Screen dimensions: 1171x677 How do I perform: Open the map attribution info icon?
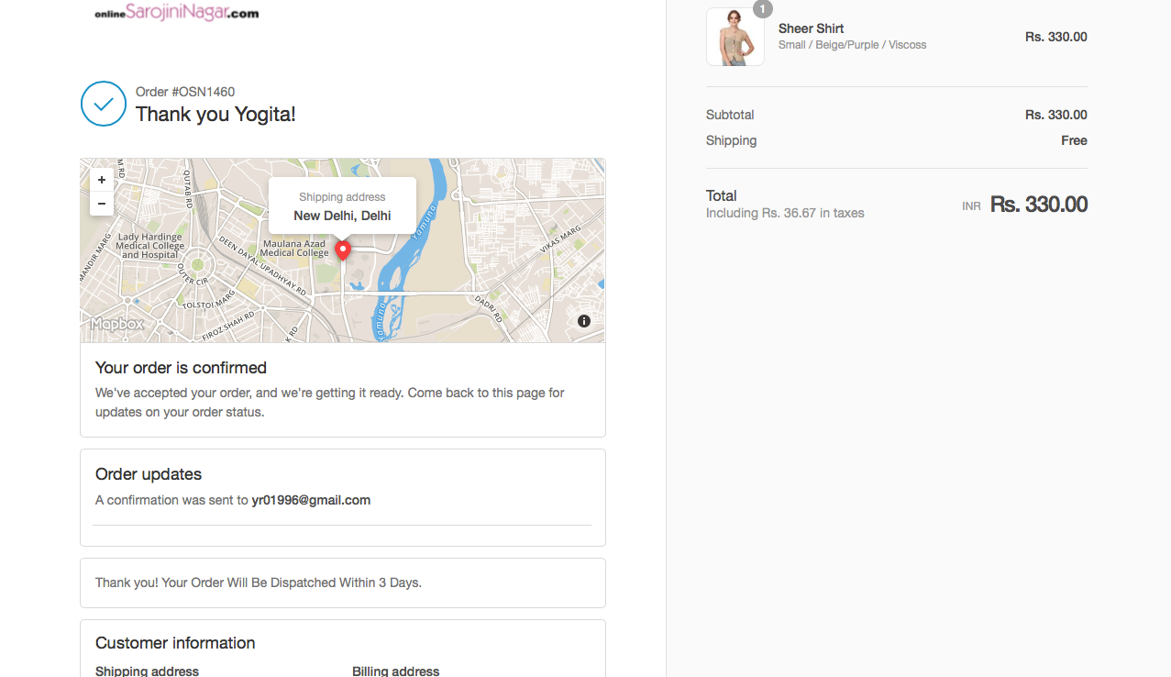pos(584,321)
